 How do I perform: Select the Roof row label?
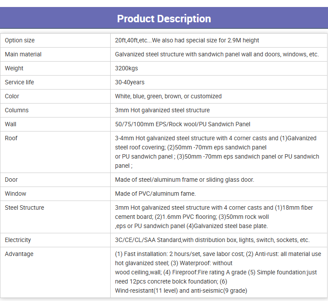click(11, 138)
